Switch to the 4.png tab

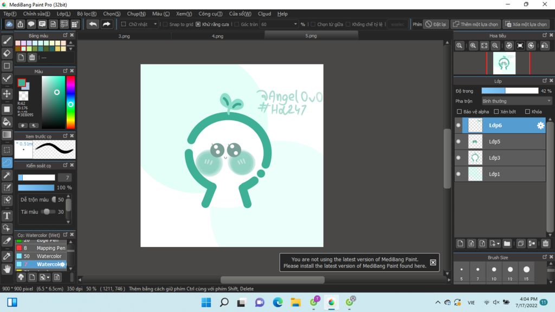pos(217,36)
